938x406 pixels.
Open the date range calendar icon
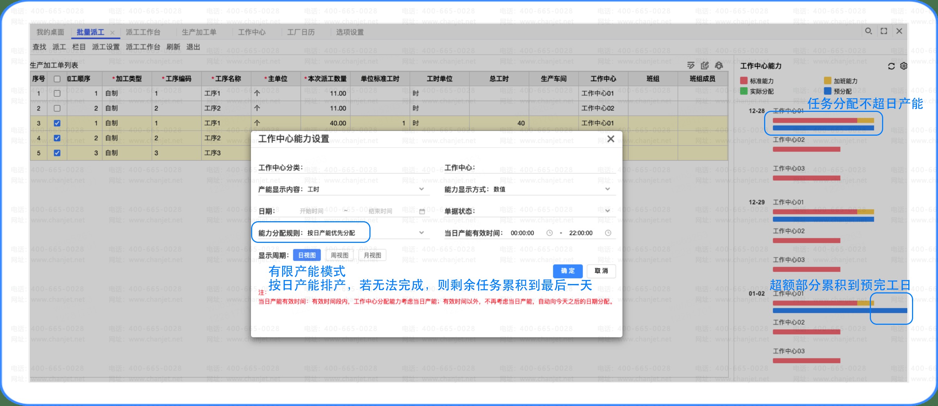tap(422, 211)
